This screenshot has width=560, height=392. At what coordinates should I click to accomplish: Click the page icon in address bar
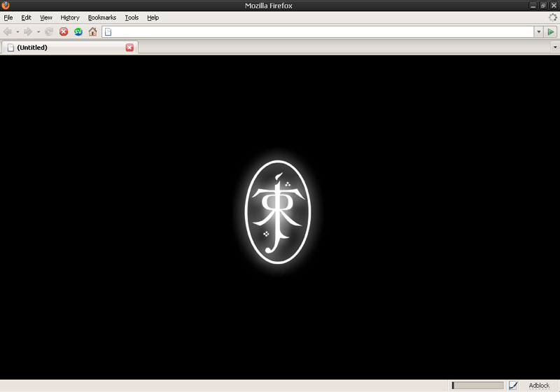coord(108,31)
